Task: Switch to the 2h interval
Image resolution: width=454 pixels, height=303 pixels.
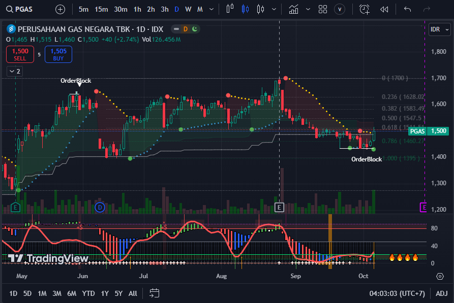Action: click(151, 9)
